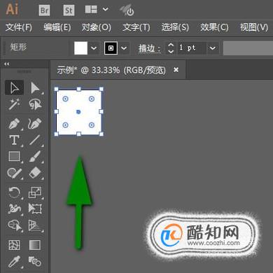Image resolution: width=273 pixels, height=273 pixels.
Task: Open the stroke weight 1 pt dropdown
Action: 212,48
